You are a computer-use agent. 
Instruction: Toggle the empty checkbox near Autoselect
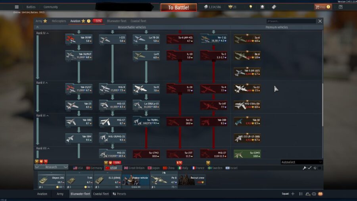pos(320,168)
